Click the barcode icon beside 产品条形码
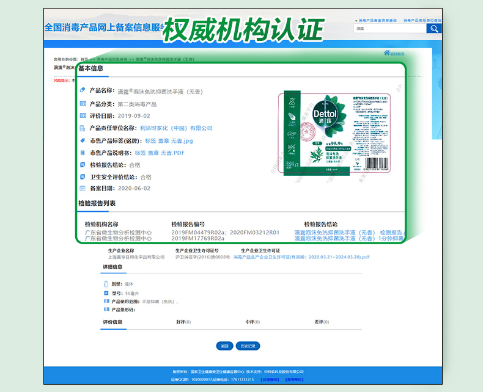Viewport: 483px width, 392px height. pos(106,309)
